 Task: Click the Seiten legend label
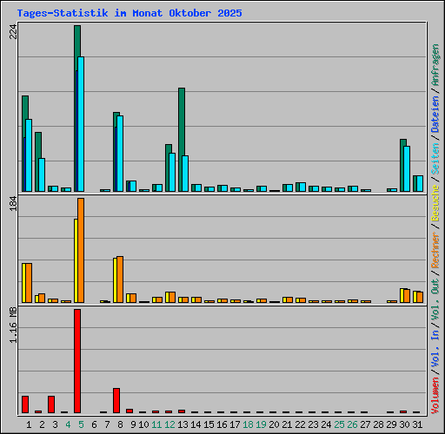click(435, 159)
